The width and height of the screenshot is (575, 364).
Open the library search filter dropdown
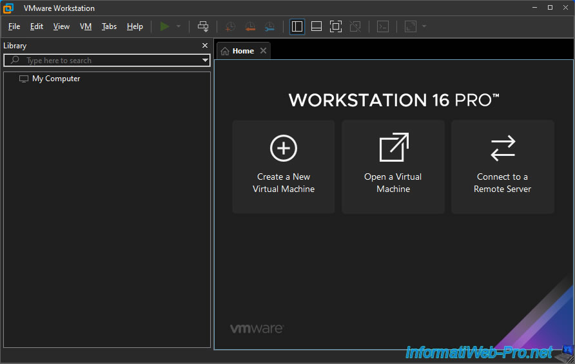(x=205, y=60)
